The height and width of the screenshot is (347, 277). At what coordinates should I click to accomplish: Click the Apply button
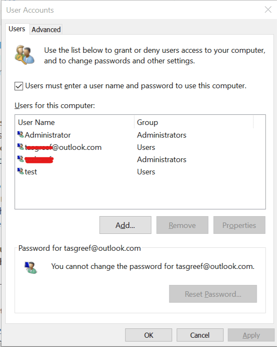[x=251, y=335]
